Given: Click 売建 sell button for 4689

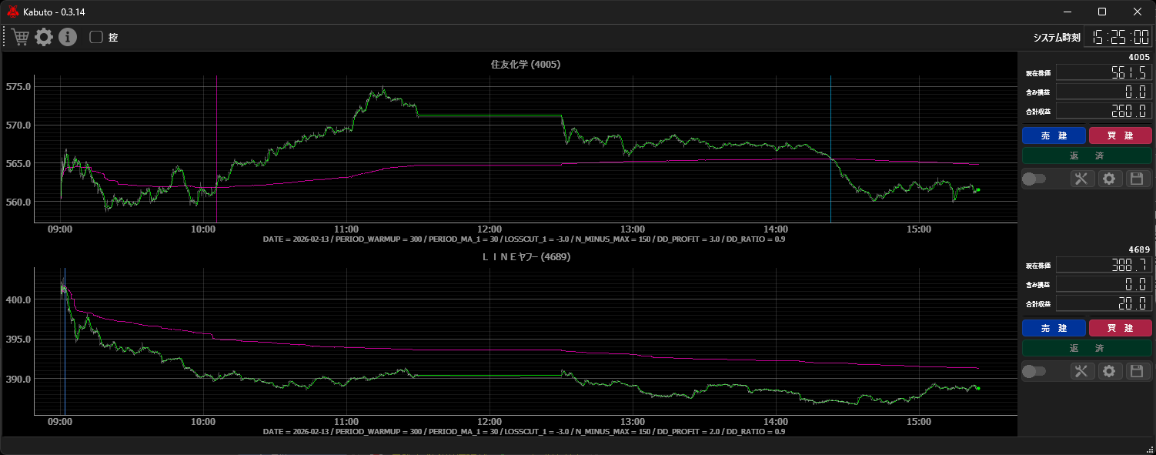Looking at the screenshot, I should [x=1054, y=328].
